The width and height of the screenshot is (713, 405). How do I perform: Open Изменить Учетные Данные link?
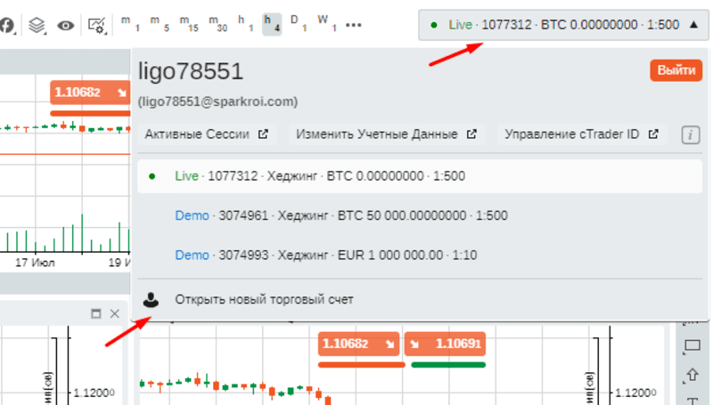387,134
